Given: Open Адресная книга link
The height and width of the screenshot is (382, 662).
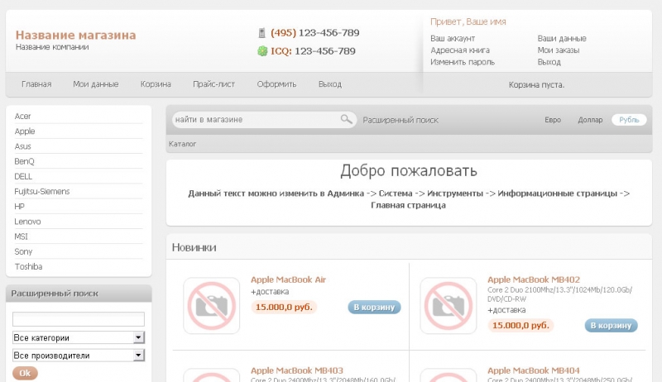Looking at the screenshot, I should click(460, 50).
